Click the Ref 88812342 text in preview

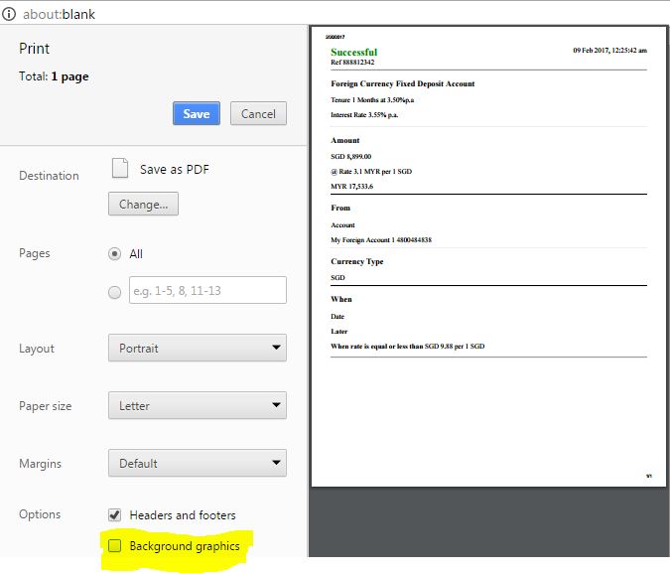coord(352,62)
